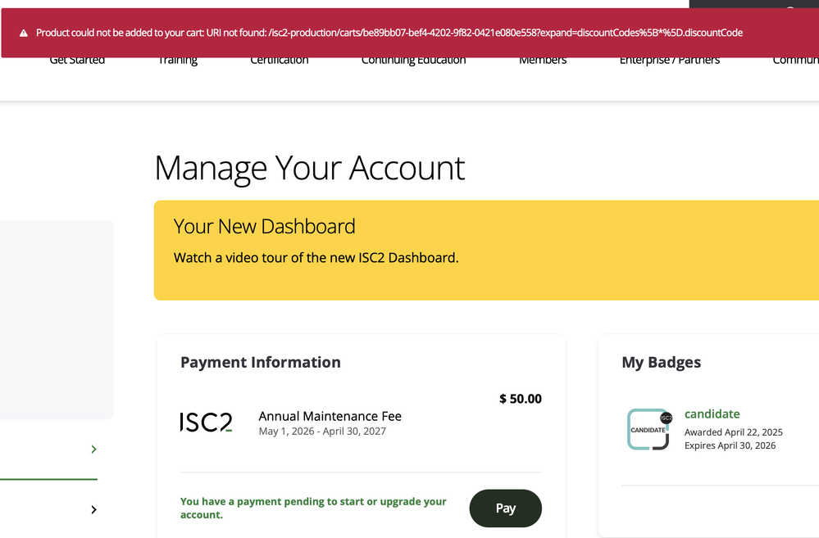This screenshot has height=538, width=819.
Task: Open the Training navigation menu
Action: [x=178, y=61]
